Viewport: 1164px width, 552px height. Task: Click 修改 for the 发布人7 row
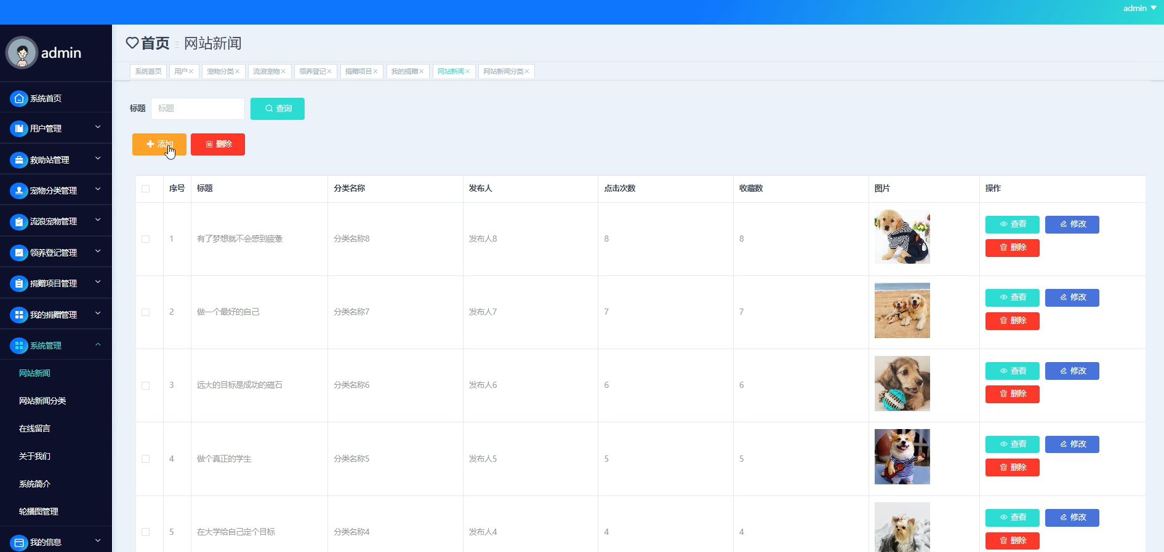click(1072, 298)
